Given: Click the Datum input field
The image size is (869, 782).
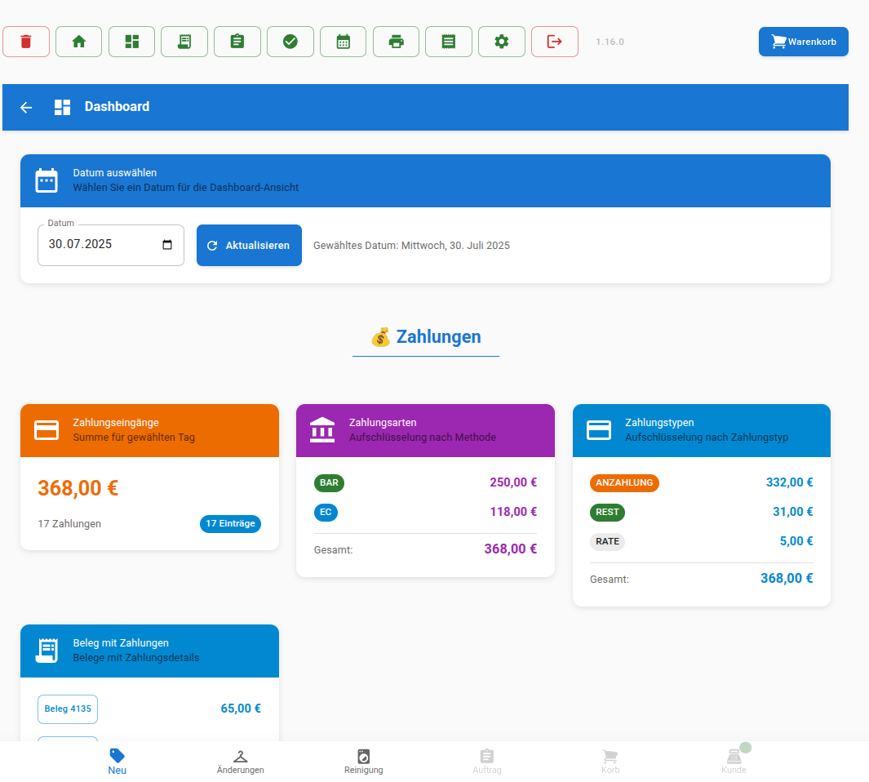Looking at the screenshot, I should [98, 245].
